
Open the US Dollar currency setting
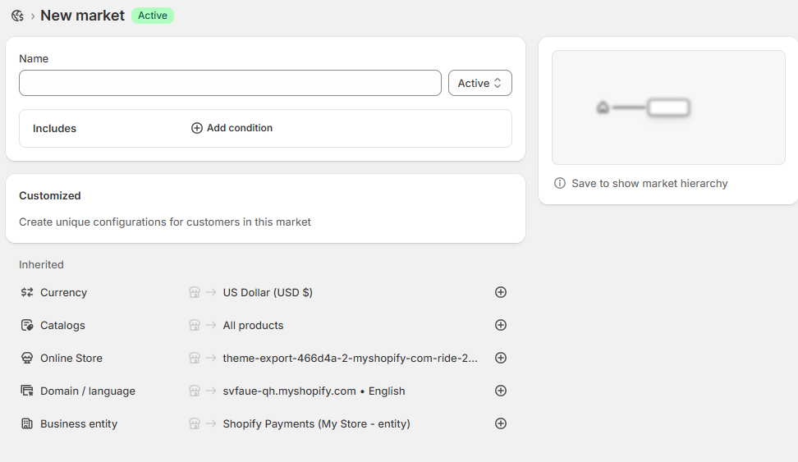pyautogui.click(x=268, y=293)
